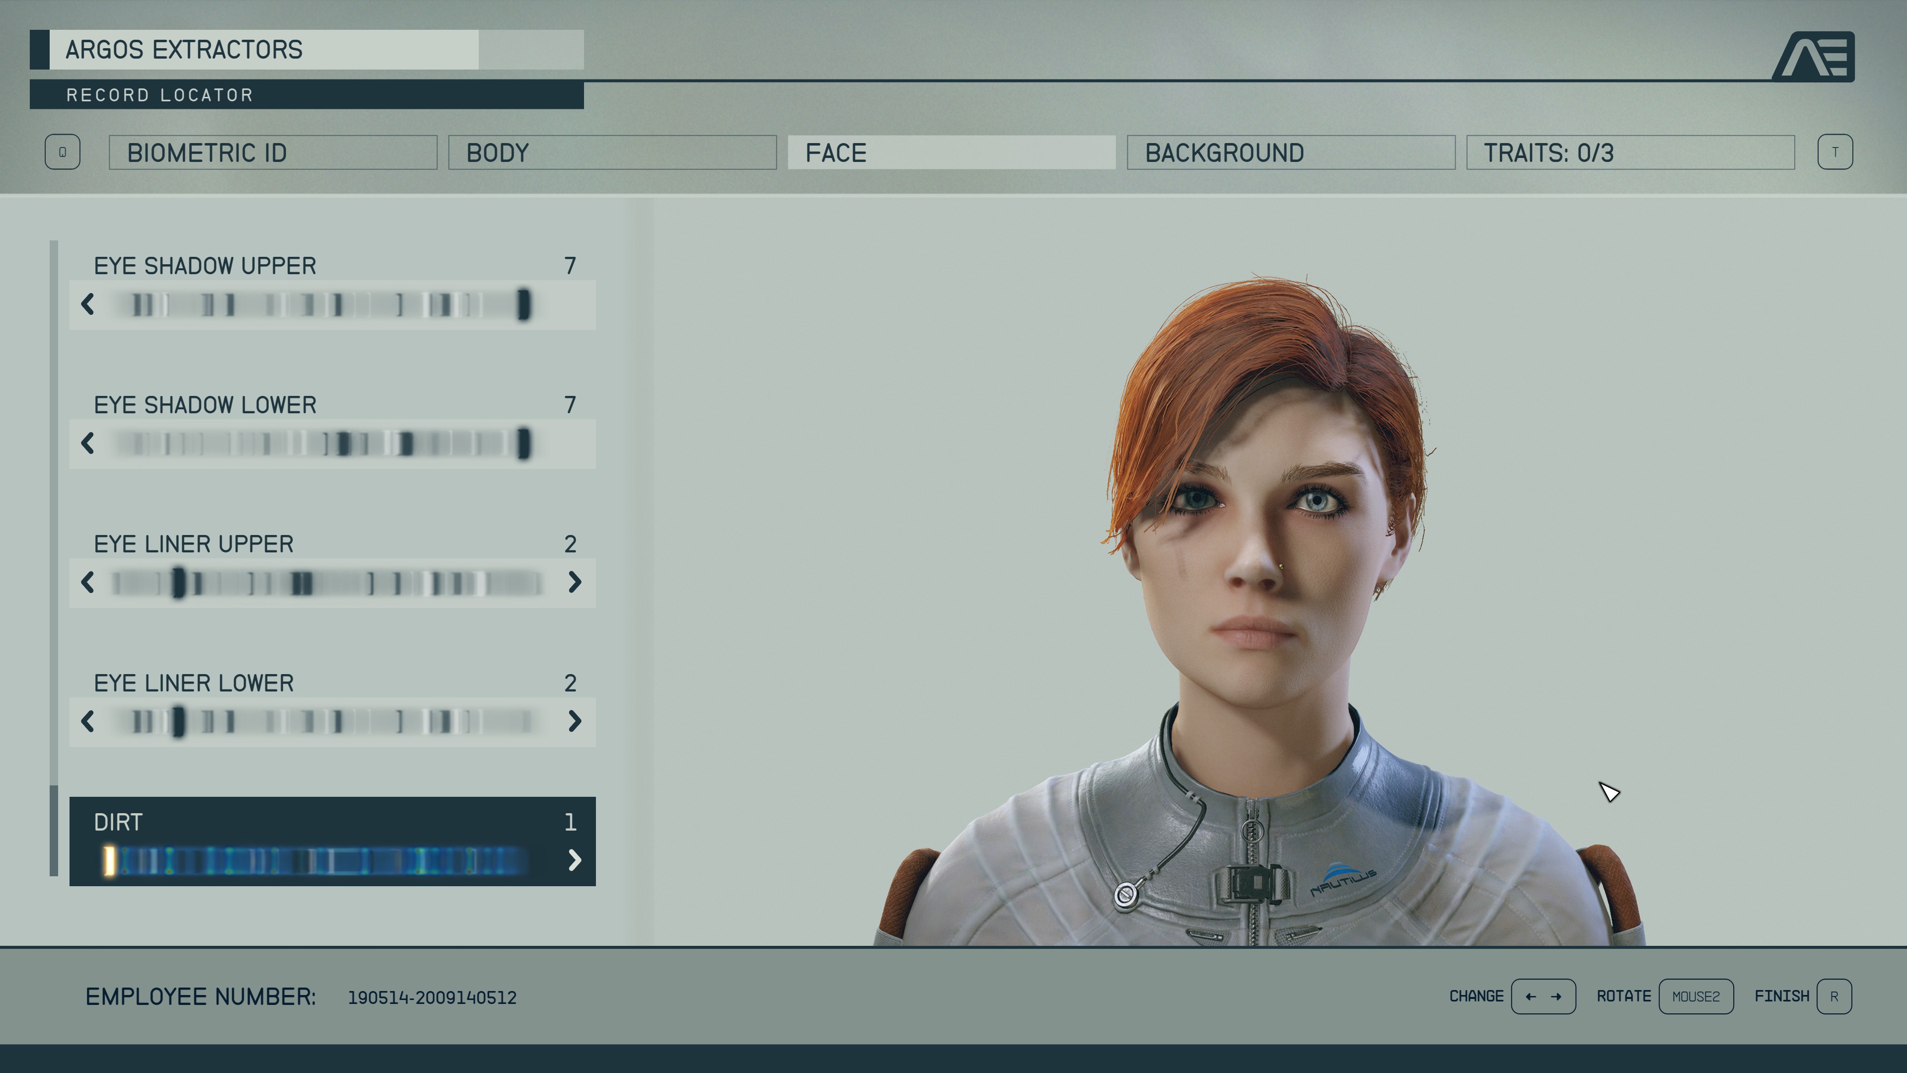Click the Record Locator header text
Screen dimensions: 1907x1073
[x=160, y=95]
